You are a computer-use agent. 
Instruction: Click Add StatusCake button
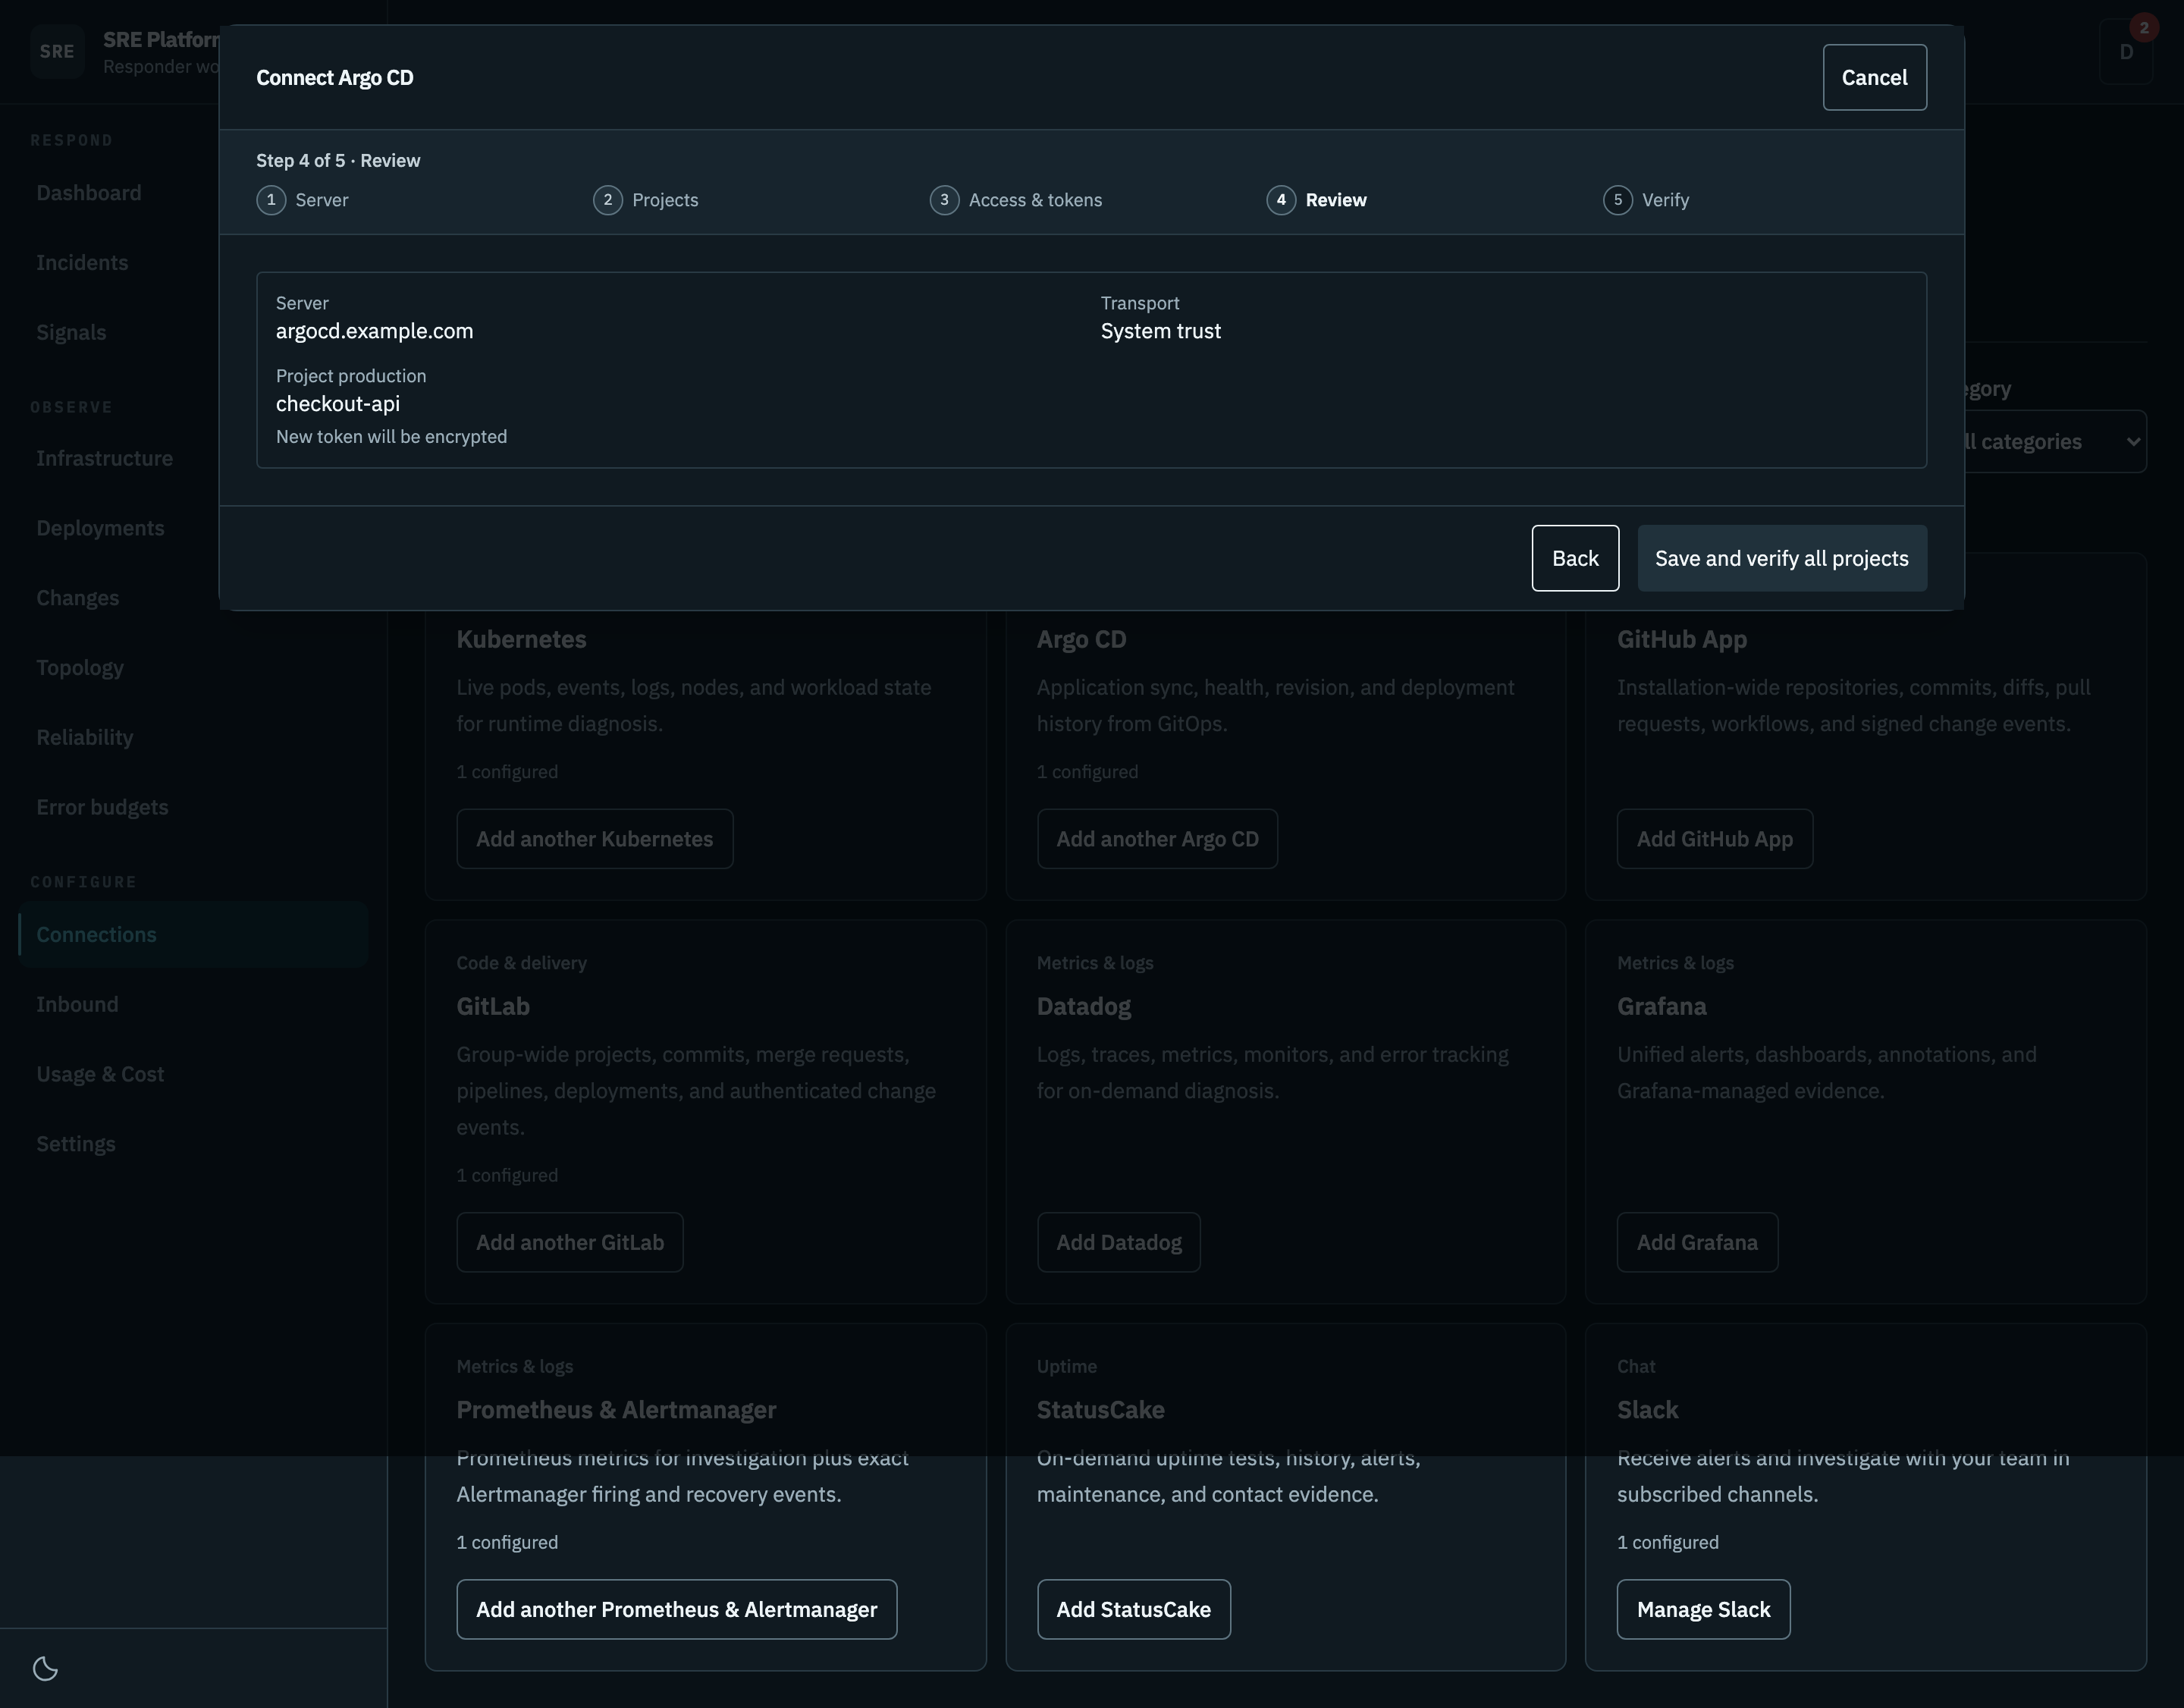(x=1134, y=1610)
